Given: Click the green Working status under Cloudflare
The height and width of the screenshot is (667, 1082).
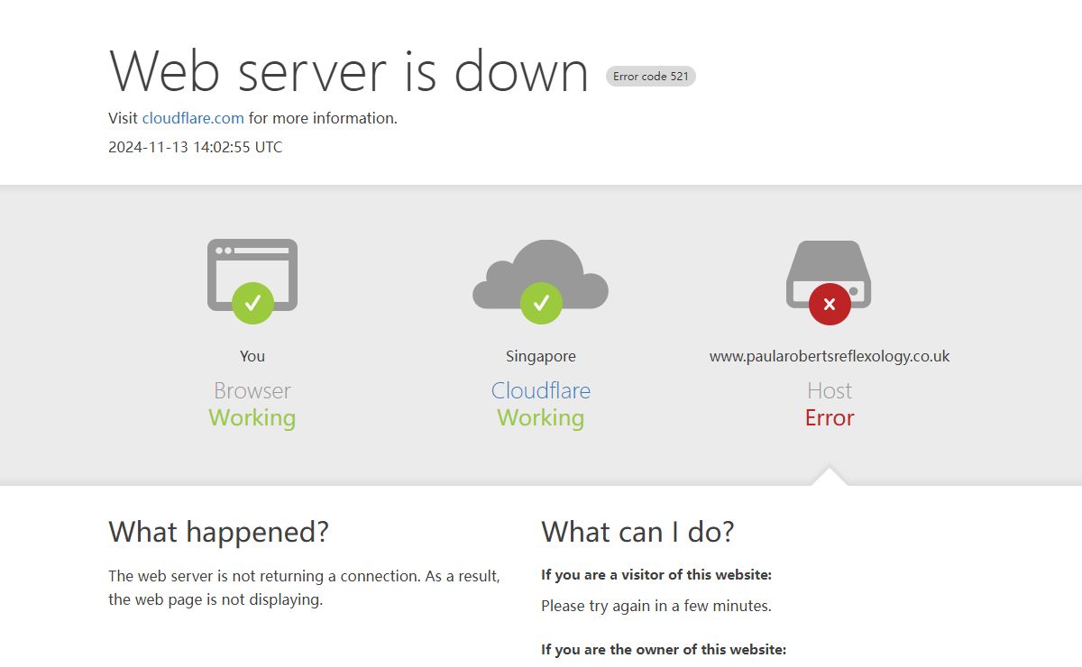Looking at the screenshot, I should 541,417.
